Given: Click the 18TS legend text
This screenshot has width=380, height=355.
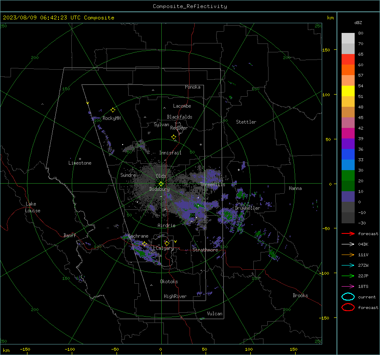Looking at the screenshot, I should pos(363,287).
